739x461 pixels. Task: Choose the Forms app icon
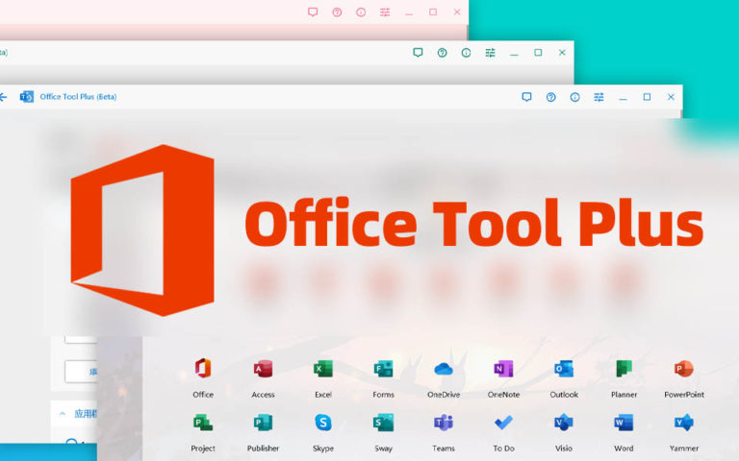click(x=383, y=369)
